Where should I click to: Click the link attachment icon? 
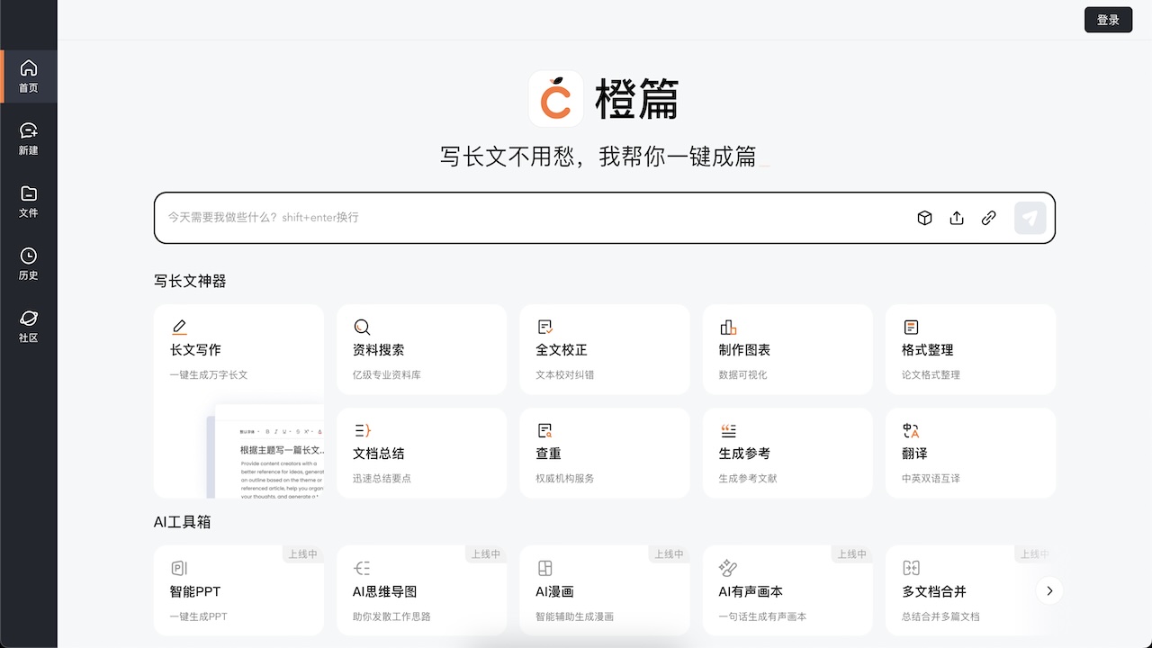click(x=989, y=218)
